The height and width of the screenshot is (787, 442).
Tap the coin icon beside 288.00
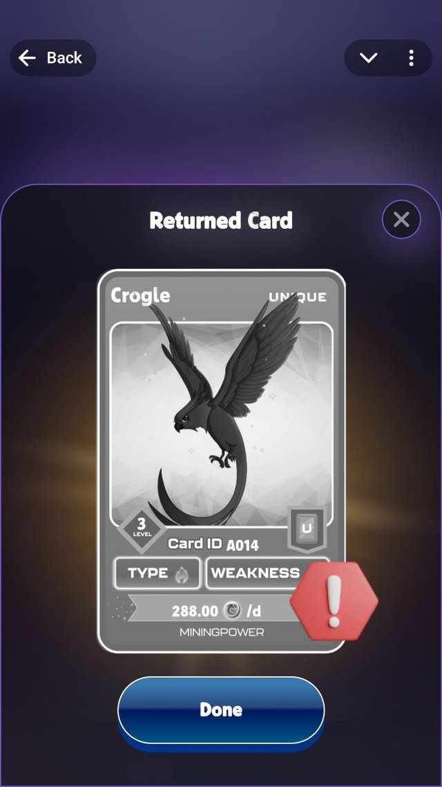click(x=233, y=611)
